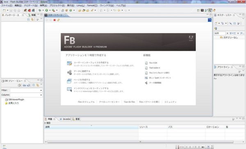Click the External Tools run icon
This screenshot has width=246, height=149.
[53, 10]
